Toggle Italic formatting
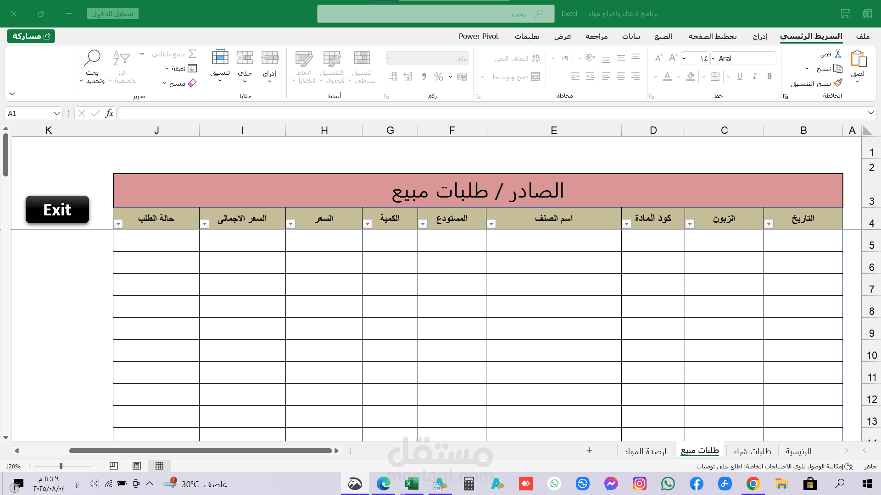Image resolution: width=881 pixels, height=495 pixels. tap(755, 77)
